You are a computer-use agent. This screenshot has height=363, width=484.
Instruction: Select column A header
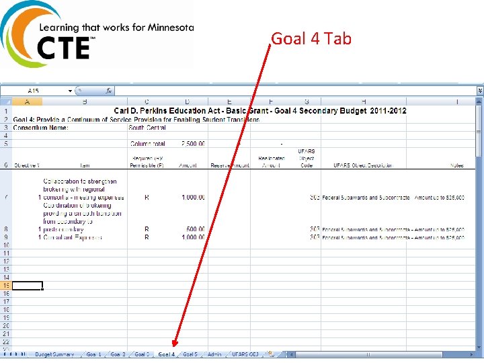[27, 102]
